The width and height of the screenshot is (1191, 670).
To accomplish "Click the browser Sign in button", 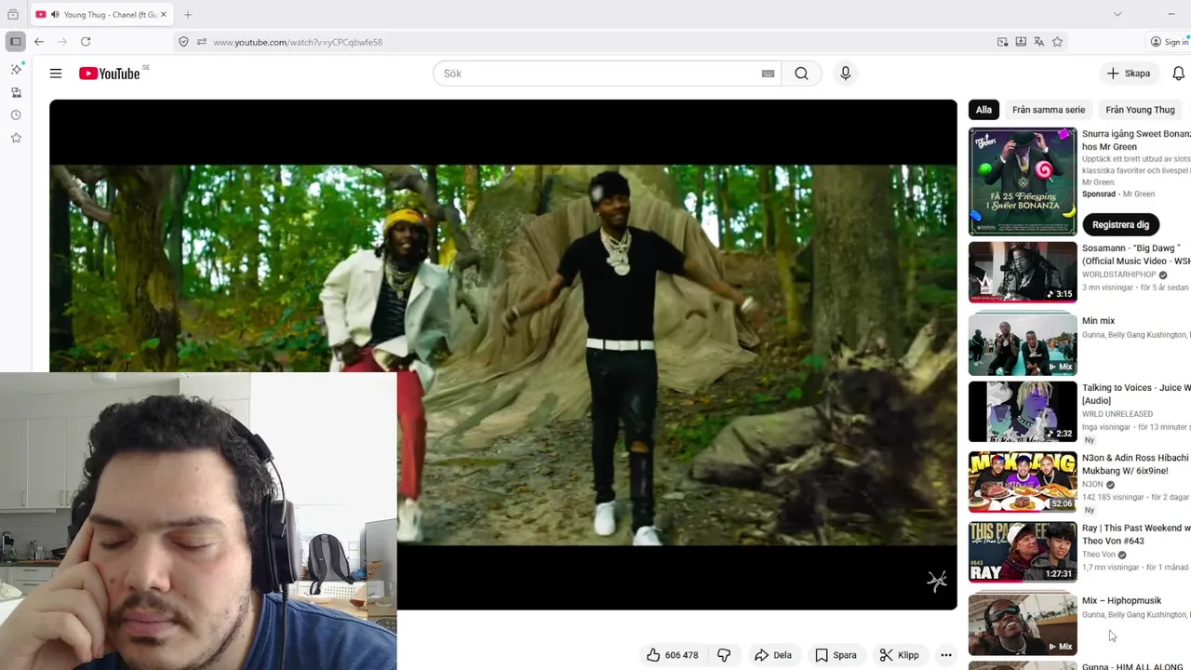I will pyautogui.click(x=1169, y=42).
